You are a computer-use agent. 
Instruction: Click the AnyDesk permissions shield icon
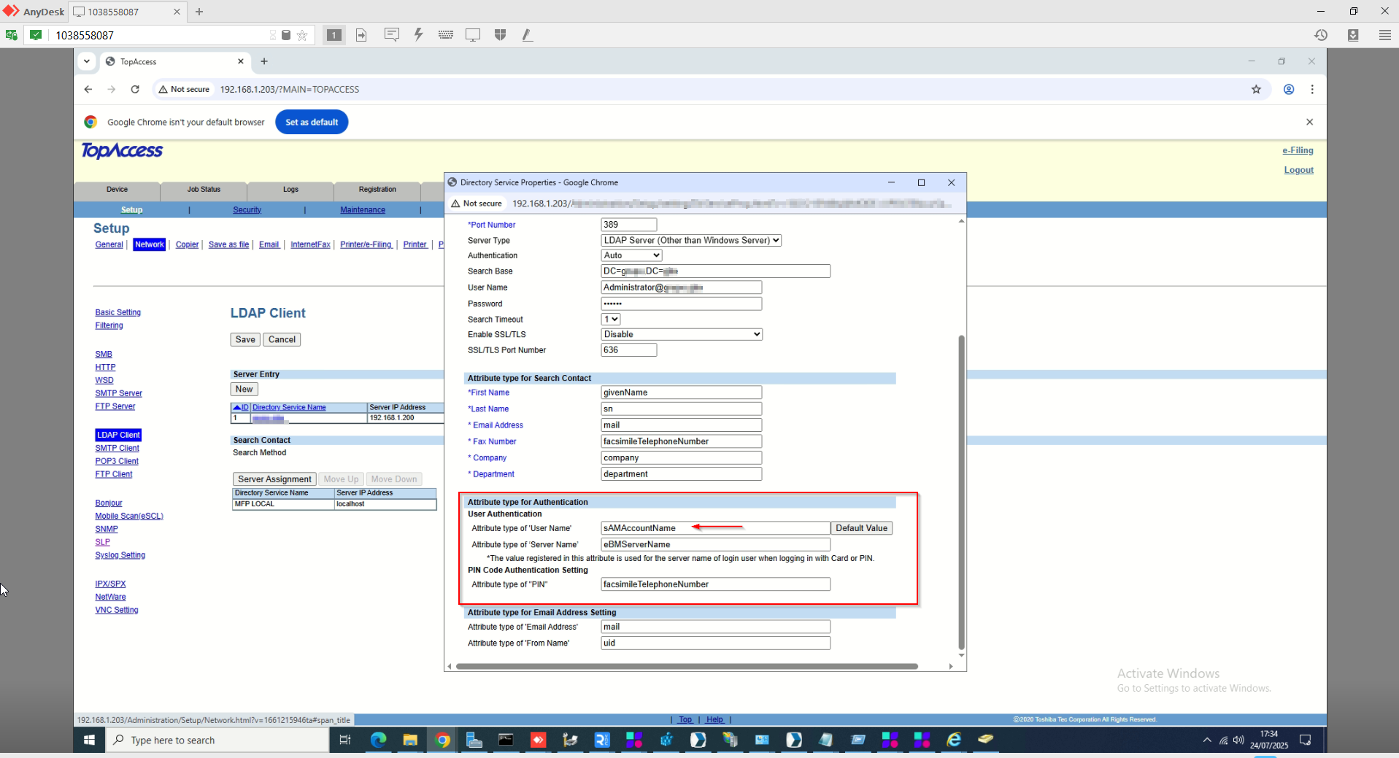pos(500,35)
